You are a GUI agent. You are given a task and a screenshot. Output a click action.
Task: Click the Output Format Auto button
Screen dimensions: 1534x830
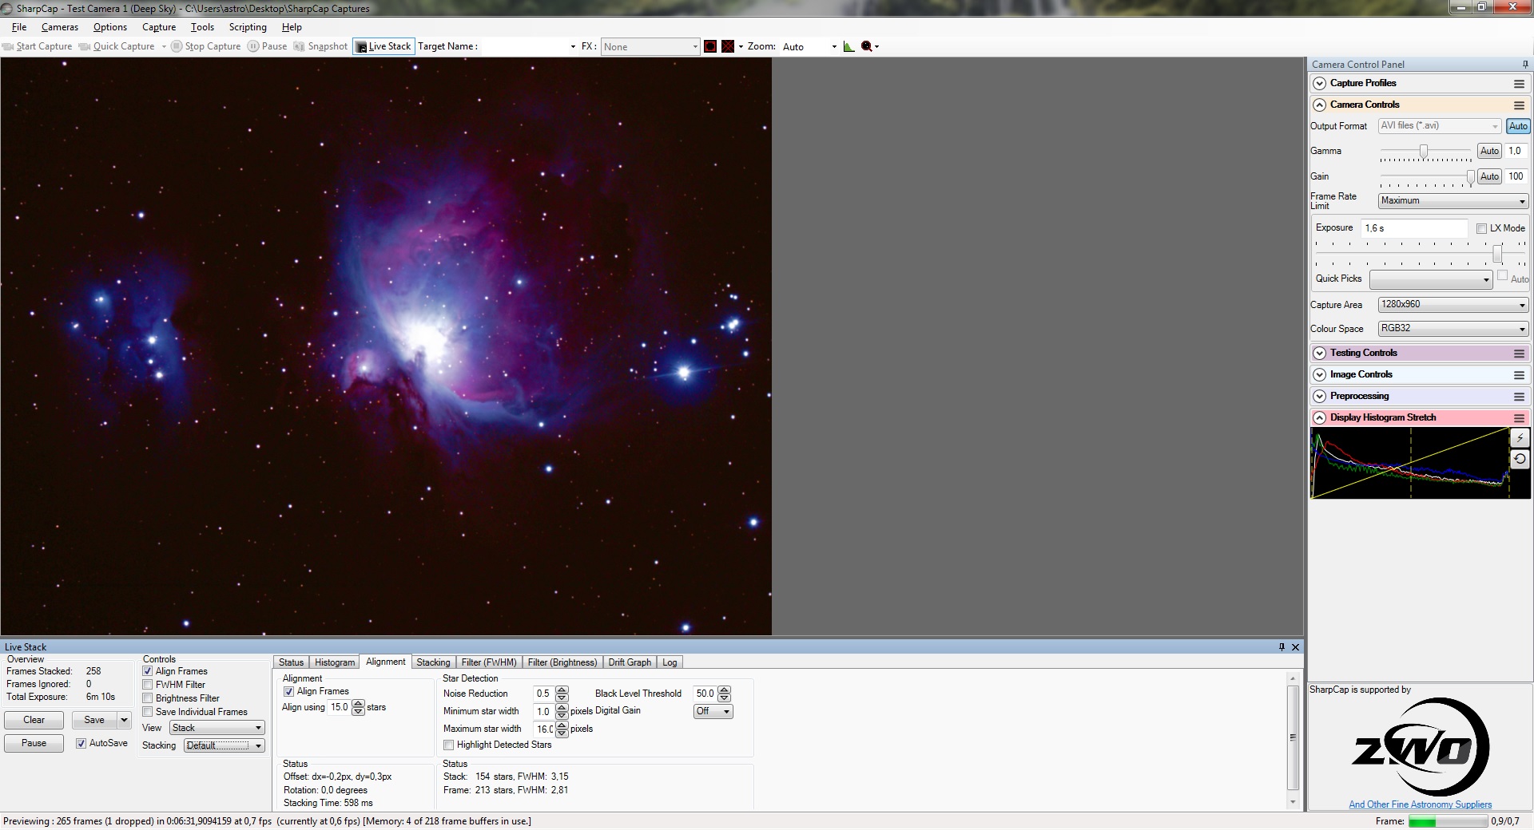(x=1518, y=126)
